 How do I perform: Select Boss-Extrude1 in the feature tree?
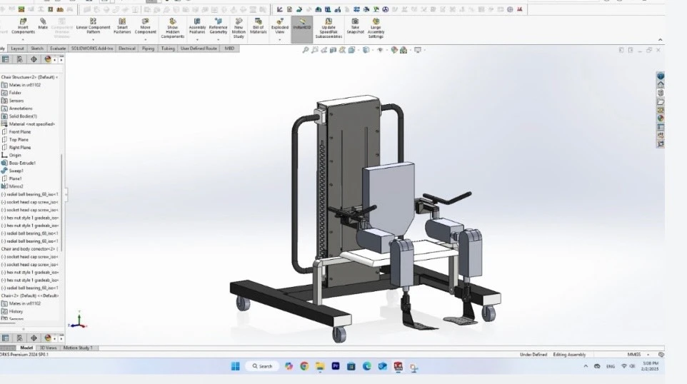tap(22, 163)
